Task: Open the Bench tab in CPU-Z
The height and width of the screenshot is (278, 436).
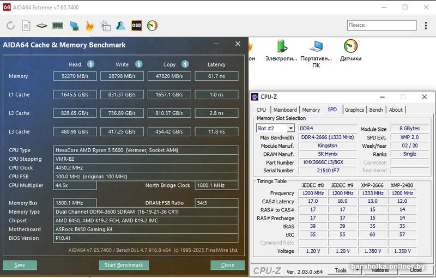Action: [x=376, y=110]
